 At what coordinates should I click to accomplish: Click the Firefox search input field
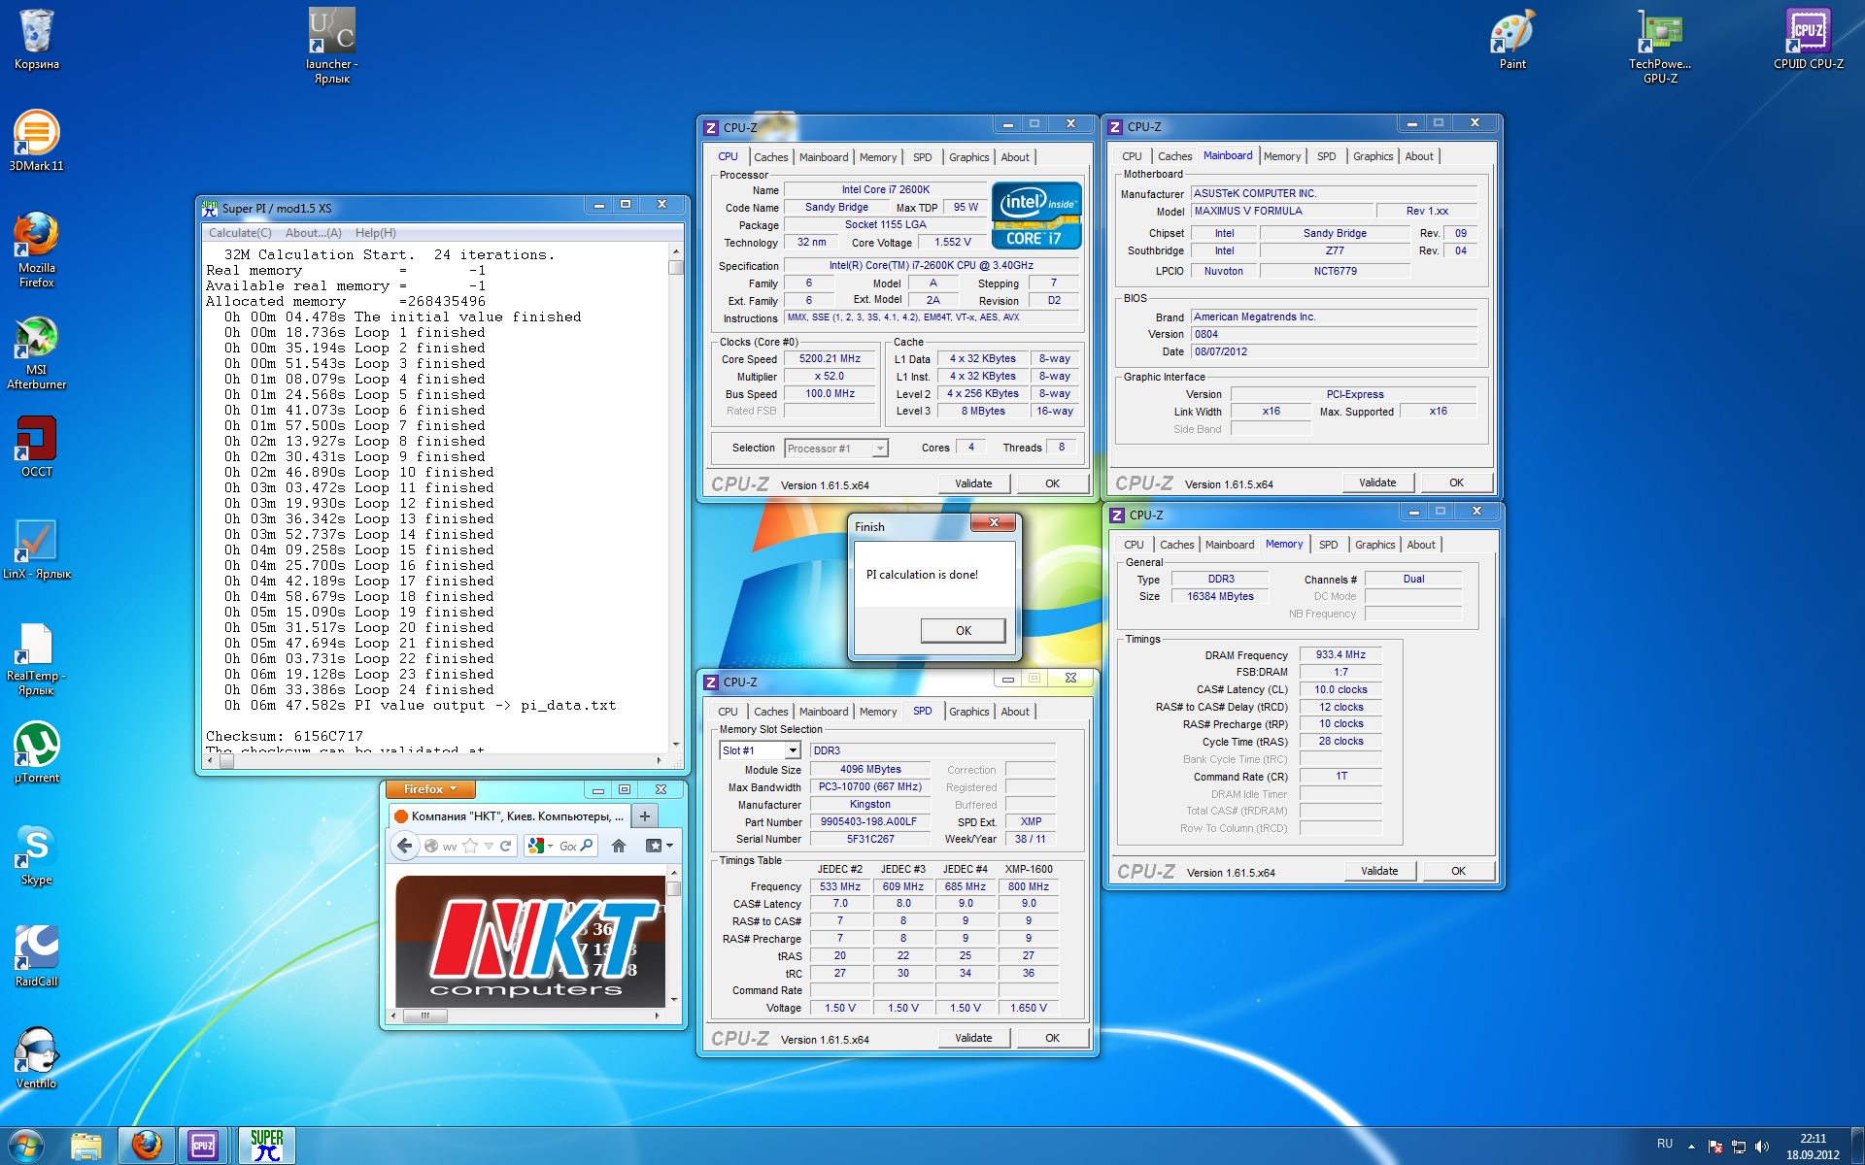tap(567, 846)
